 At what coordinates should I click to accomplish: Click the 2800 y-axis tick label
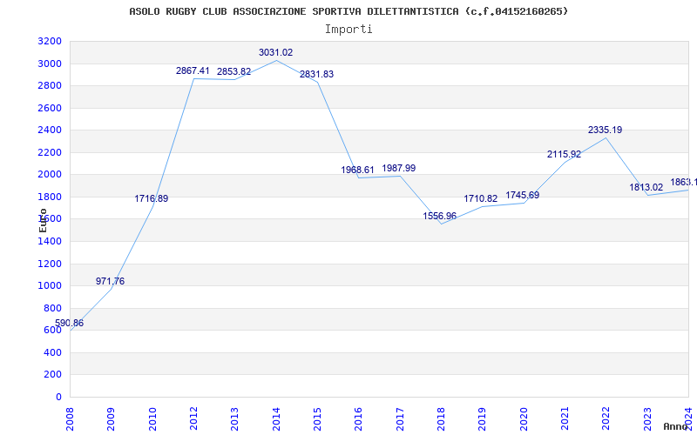click(x=50, y=86)
